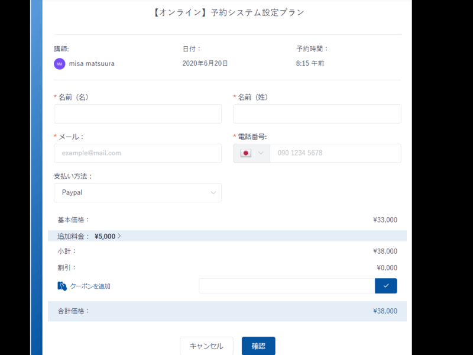Click the クーポンを追加 link
This screenshot has height=355, width=473.
(x=90, y=286)
